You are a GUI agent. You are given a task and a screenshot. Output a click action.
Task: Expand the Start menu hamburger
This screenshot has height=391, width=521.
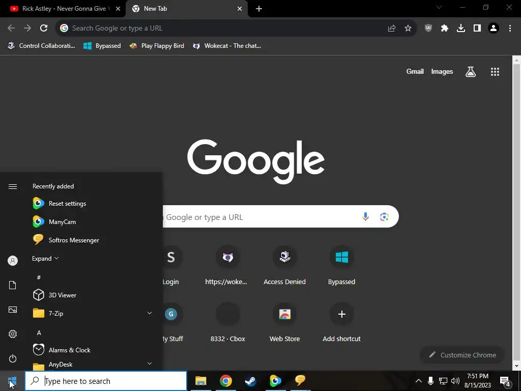(x=13, y=186)
